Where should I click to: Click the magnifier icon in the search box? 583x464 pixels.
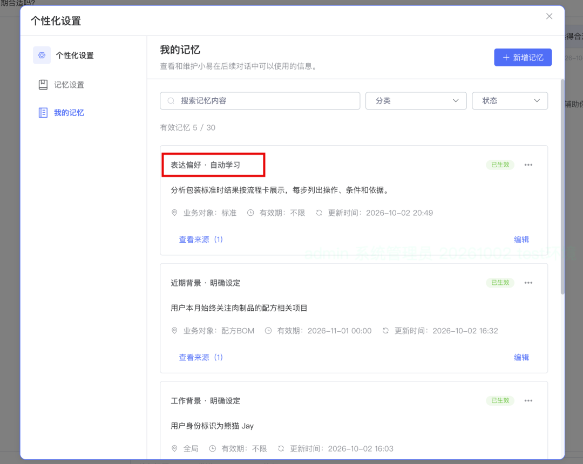[171, 101]
